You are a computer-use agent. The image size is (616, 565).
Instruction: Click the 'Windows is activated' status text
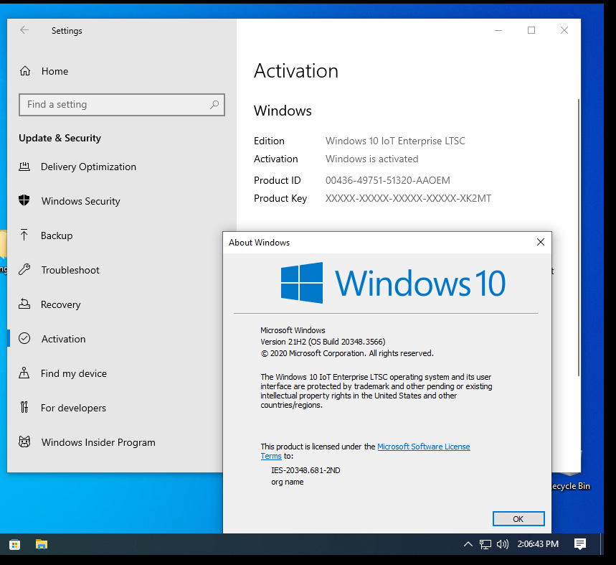tap(371, 159)
